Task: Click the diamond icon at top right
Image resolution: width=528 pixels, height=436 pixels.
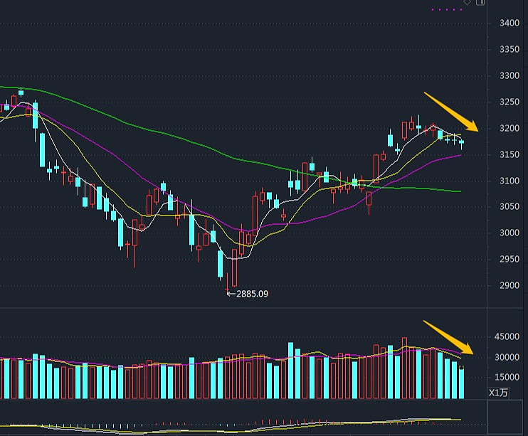Action: point(467,3)
